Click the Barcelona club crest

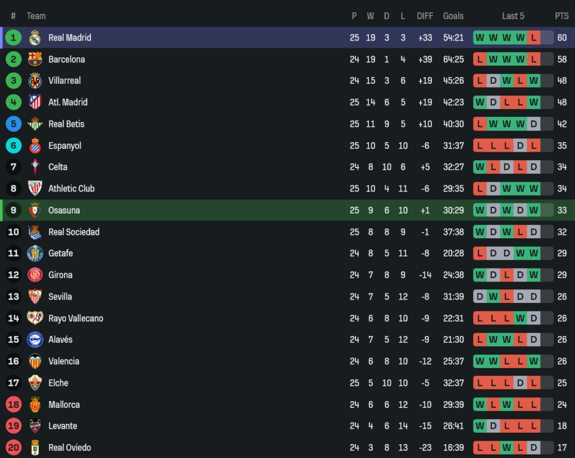[35, 59]
